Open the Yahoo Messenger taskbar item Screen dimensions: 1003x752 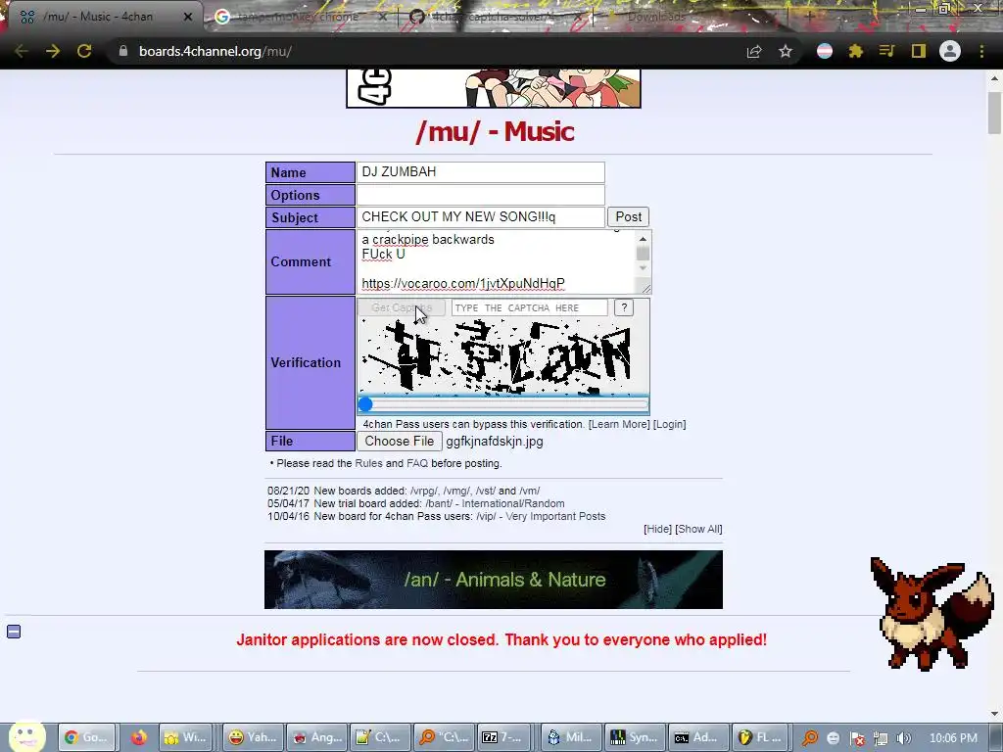click(x=253, y=737)
